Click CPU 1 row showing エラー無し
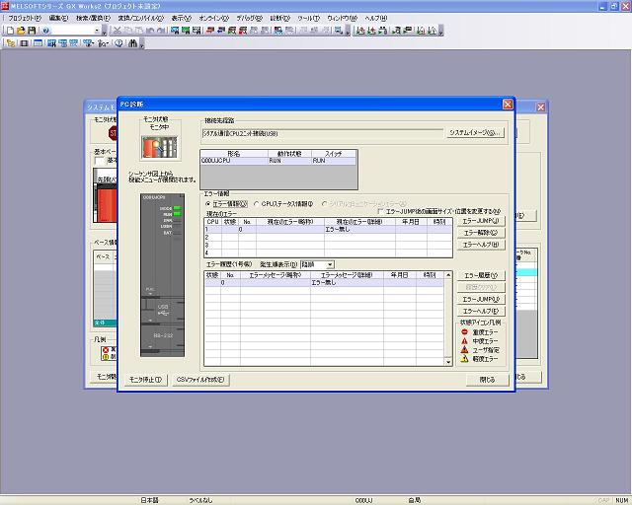The height and width of the screenshot is (505, 632). (x=328, y=230)
